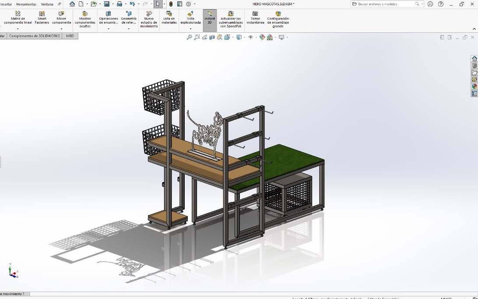
Task: Open Design Library tab in task pane
Action: coord(474,66)
